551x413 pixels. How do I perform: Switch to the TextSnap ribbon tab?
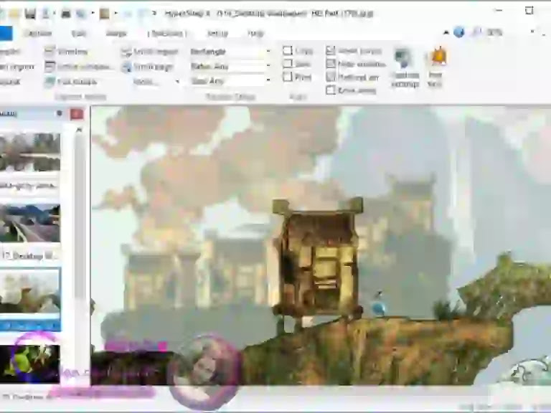tap(166, 34)
